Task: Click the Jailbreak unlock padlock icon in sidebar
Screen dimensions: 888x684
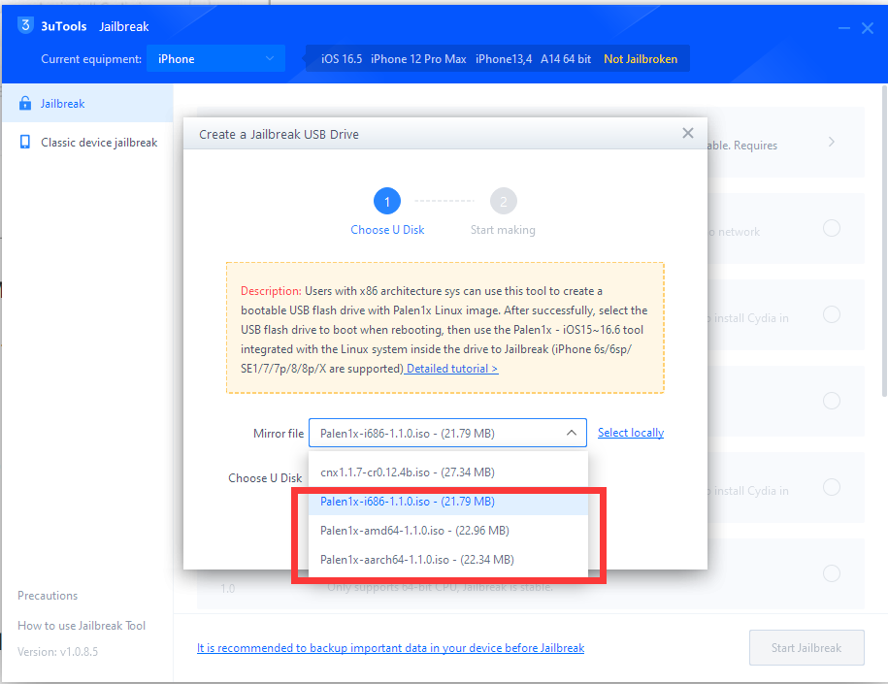Action: [x=25, y=103]
